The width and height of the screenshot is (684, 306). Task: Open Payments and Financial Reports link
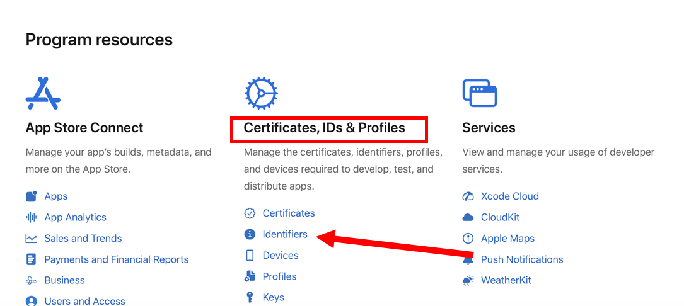coord(117,259)
